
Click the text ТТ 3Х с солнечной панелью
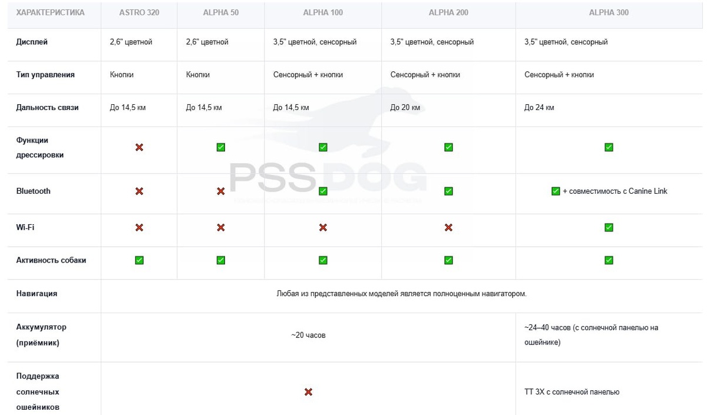571,392
